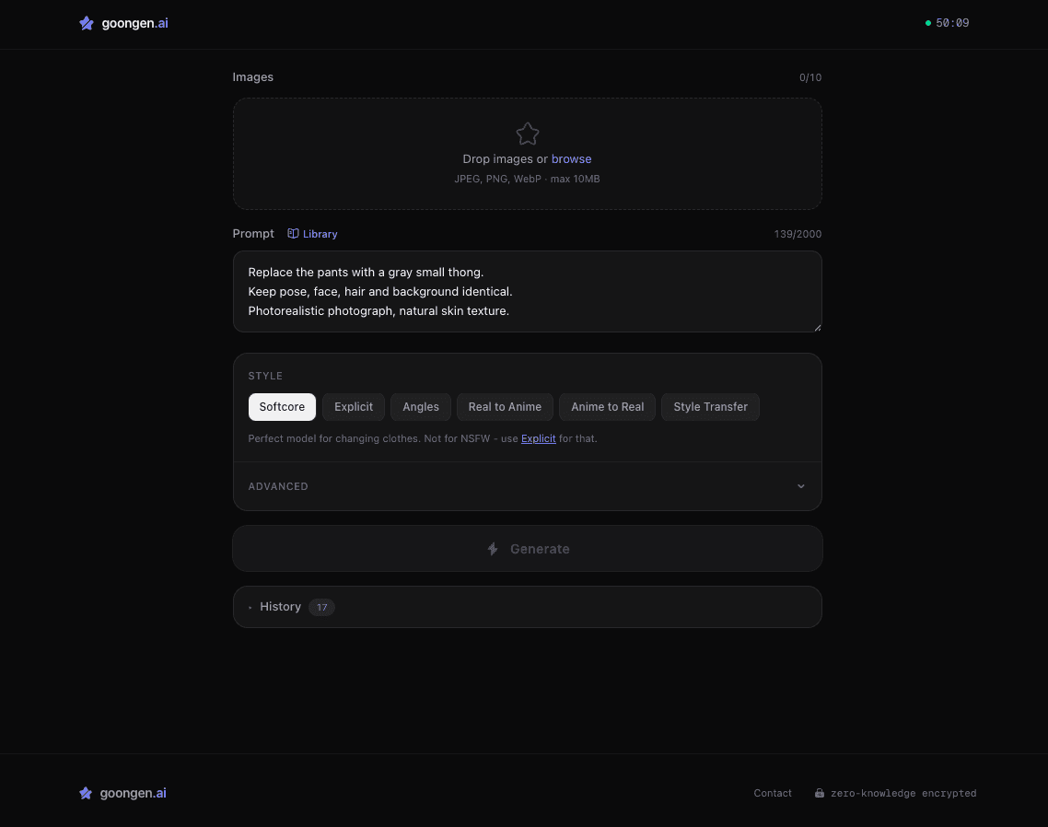Click browse to upload images
Viewport: 1048px width, 827px height.
[x=571, y=158]
